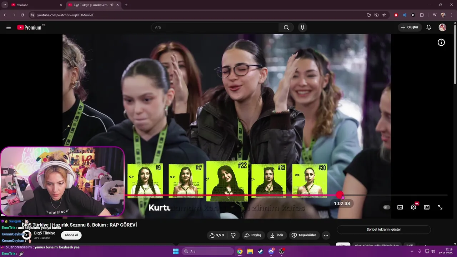The image size is (457, 257).
Task: Open the YouTube guide hamburger menu
Action: tap(9, 27)
